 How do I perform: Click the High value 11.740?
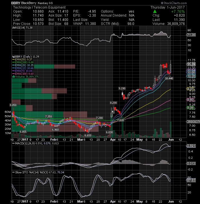click(38, 15)
